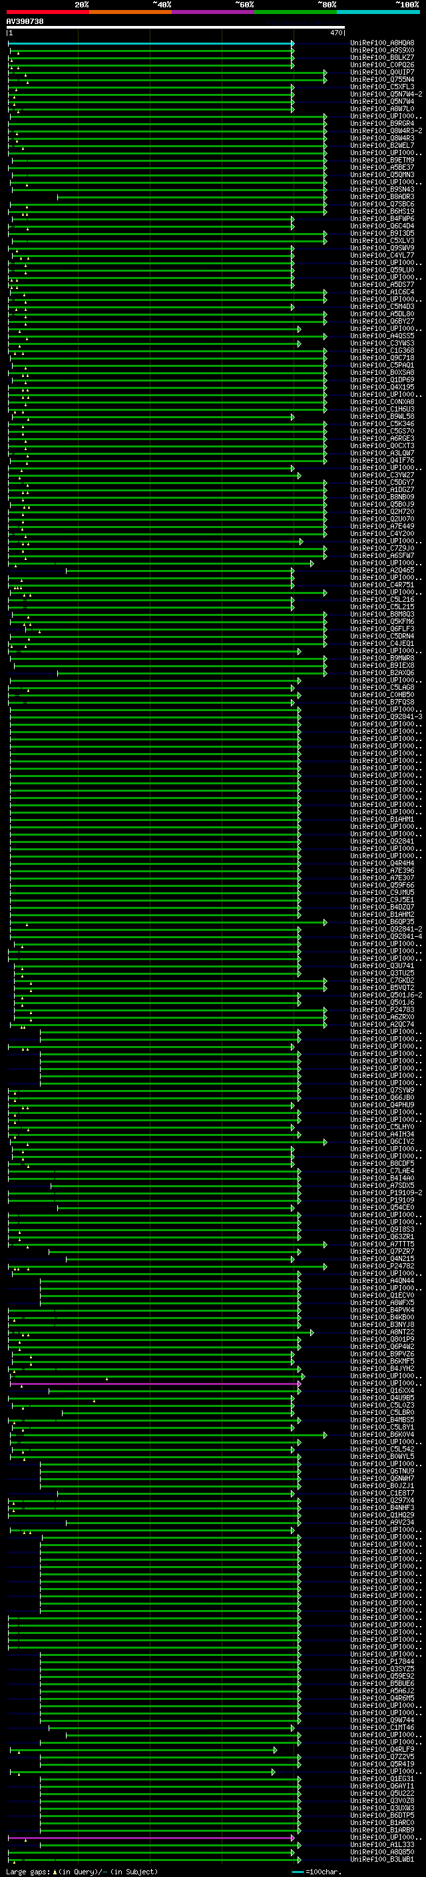Click the cyan ~100% identity legend segment
The image size is (426, 1877).
379,12
